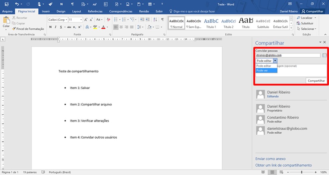Open the Inserir ribbon tab
The height and width of the screenshot is (175, 329).
(46, 11)
